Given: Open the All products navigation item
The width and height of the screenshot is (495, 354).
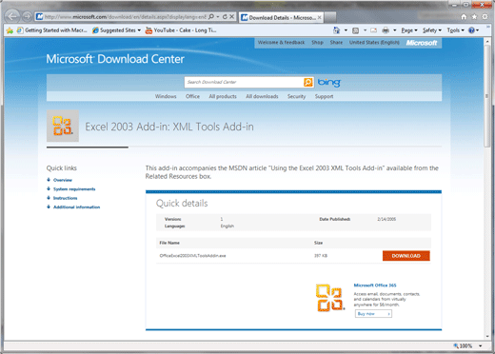Looking at the screenshot, I should 223,96.
